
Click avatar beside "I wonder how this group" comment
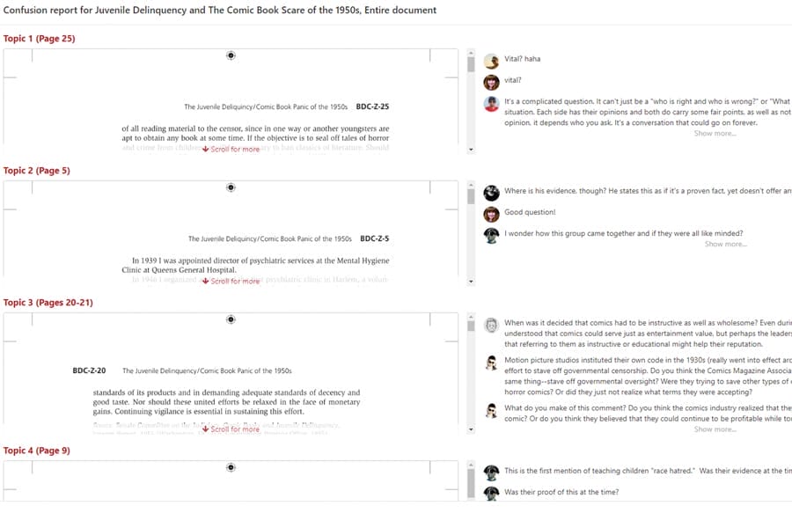click(491, 235)
